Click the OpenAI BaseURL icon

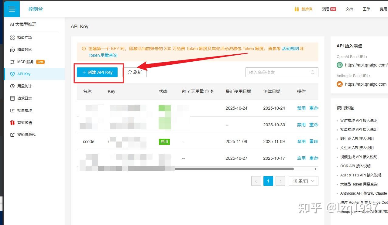click(x=340, y=65)
